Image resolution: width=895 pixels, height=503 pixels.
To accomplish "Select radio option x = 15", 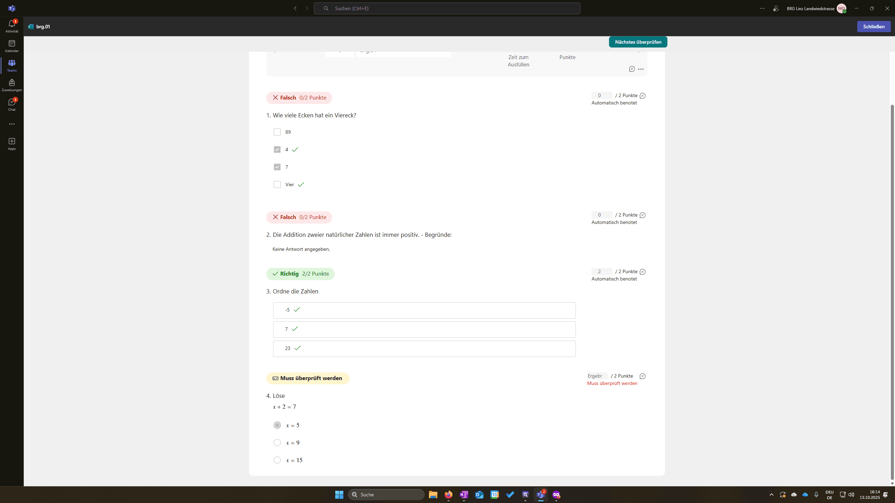I will pyautogui.click(x=277, y=460).
